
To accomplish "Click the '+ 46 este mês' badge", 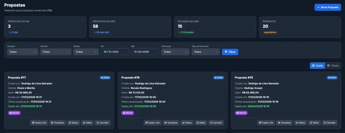I will tap(102, 32).
